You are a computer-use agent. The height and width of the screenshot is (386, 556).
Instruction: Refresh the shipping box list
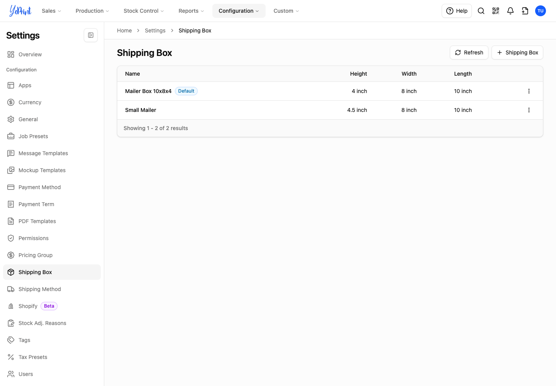tap(469, 52)
